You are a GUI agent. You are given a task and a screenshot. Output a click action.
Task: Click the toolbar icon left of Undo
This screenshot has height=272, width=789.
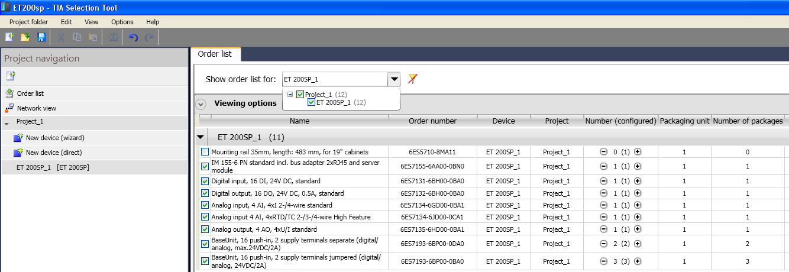[113, 37]
